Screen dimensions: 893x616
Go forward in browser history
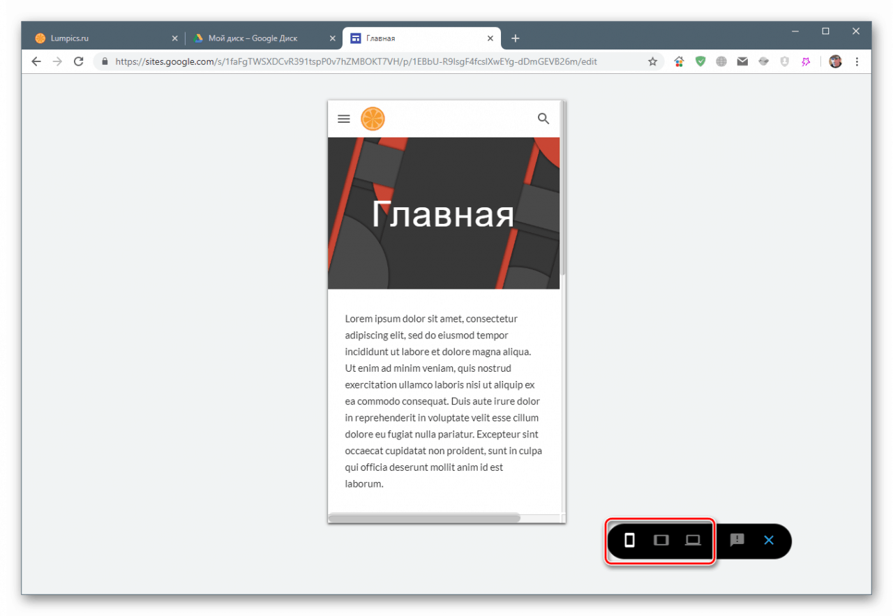pos(57,61)
